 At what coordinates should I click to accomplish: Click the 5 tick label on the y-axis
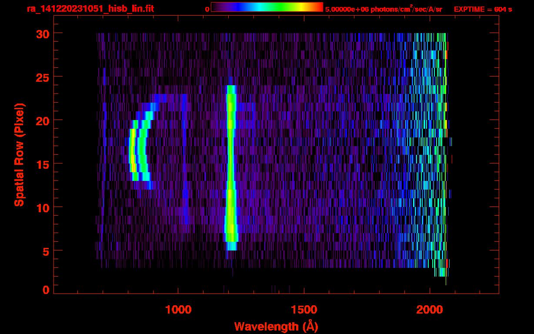pyautogui.click(x=46, y=251)
